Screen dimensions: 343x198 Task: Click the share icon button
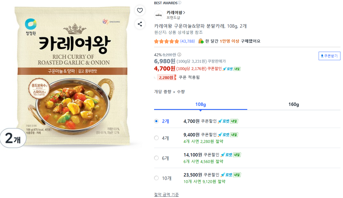pos(140,24)
